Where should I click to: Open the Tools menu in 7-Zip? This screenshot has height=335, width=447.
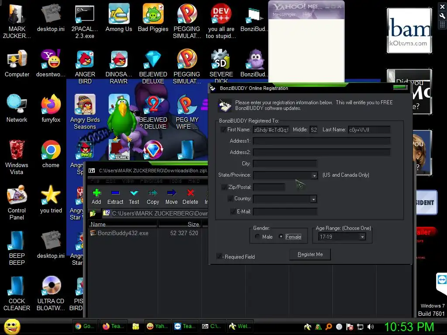click(175, 181)
